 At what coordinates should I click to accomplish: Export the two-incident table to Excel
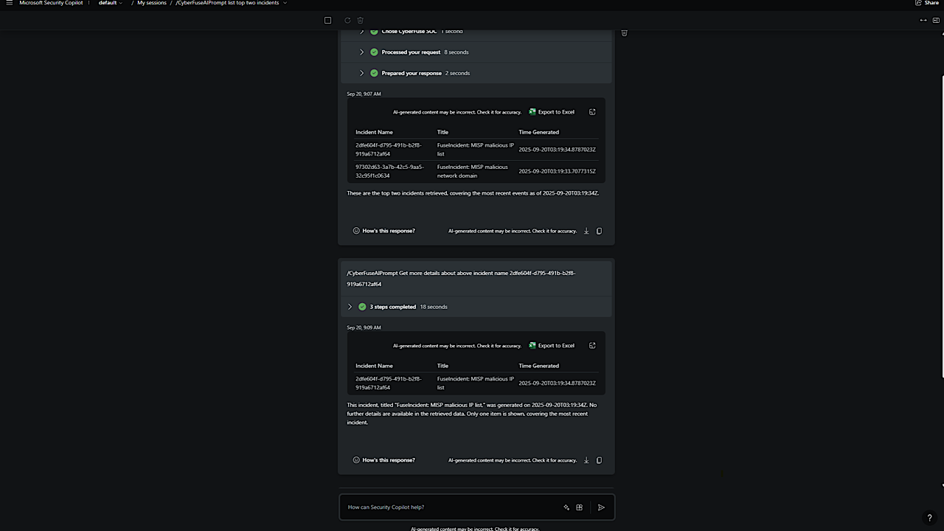pos(552,112)
